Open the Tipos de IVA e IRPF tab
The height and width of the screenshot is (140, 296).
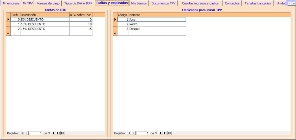tap(78, 3)
